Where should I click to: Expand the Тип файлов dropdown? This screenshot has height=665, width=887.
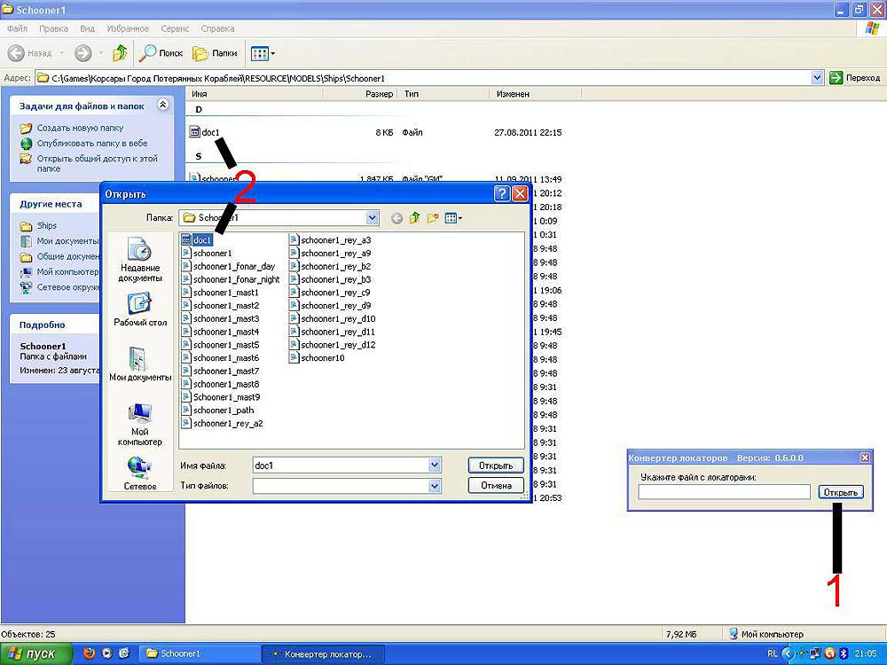coord(435,485)
